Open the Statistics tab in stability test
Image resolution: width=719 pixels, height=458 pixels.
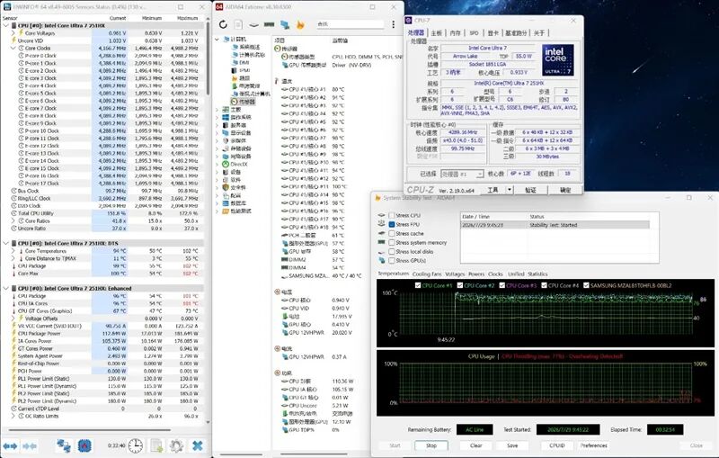coord(537,274)
